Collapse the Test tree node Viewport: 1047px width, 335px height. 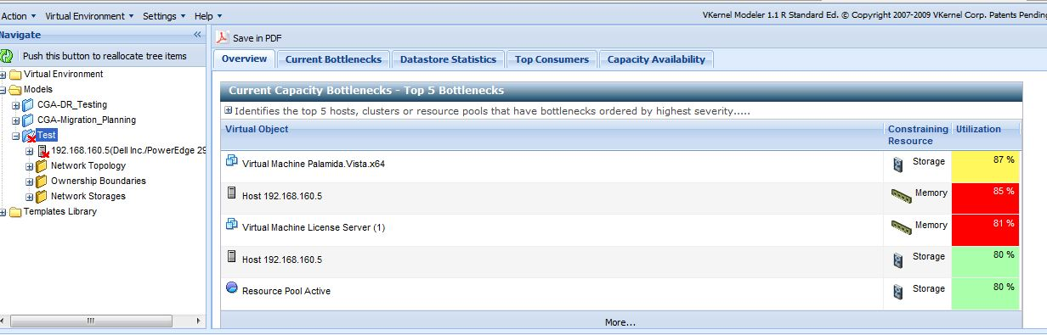(x=16, y=136)
